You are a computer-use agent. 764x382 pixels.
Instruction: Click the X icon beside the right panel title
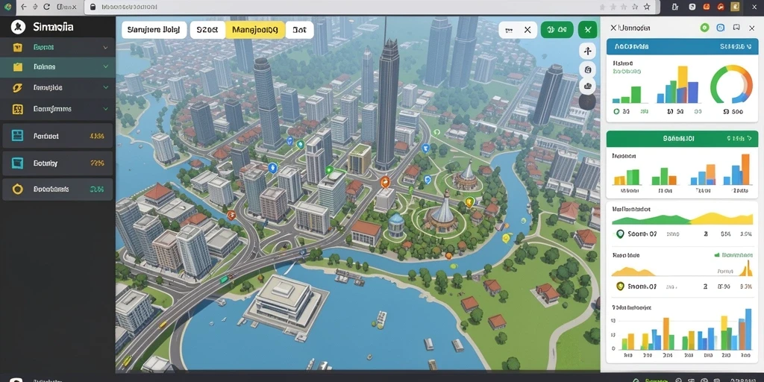[x=613, y=28]
